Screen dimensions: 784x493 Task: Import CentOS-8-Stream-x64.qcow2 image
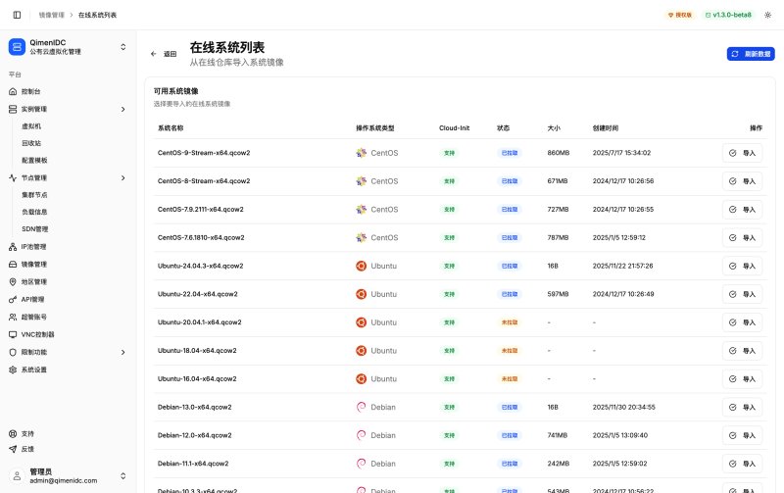click(742, 181)
